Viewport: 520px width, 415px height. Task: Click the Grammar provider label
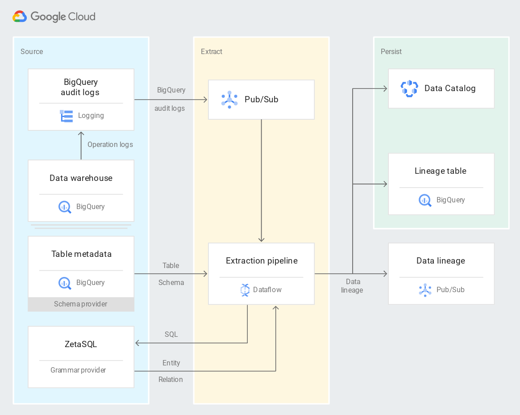tap(78, 370)
